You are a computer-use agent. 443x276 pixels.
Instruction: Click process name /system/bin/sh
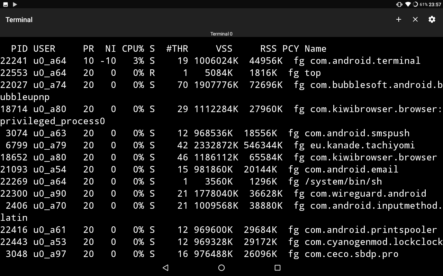pyautogui.click(x=343, y=181)
